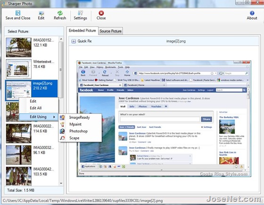Expand the Edit Using submenu arrow
The width and height of the screenshot is (264, 205).
tap(54, 117)
